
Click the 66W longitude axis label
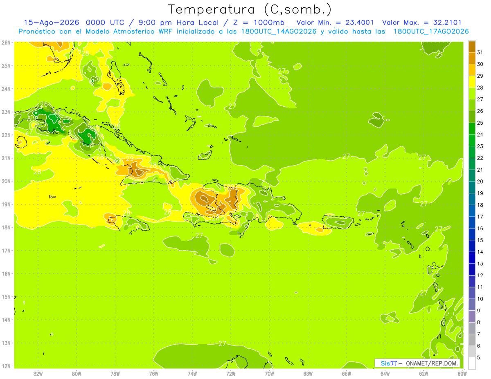(x=347, y=373)
